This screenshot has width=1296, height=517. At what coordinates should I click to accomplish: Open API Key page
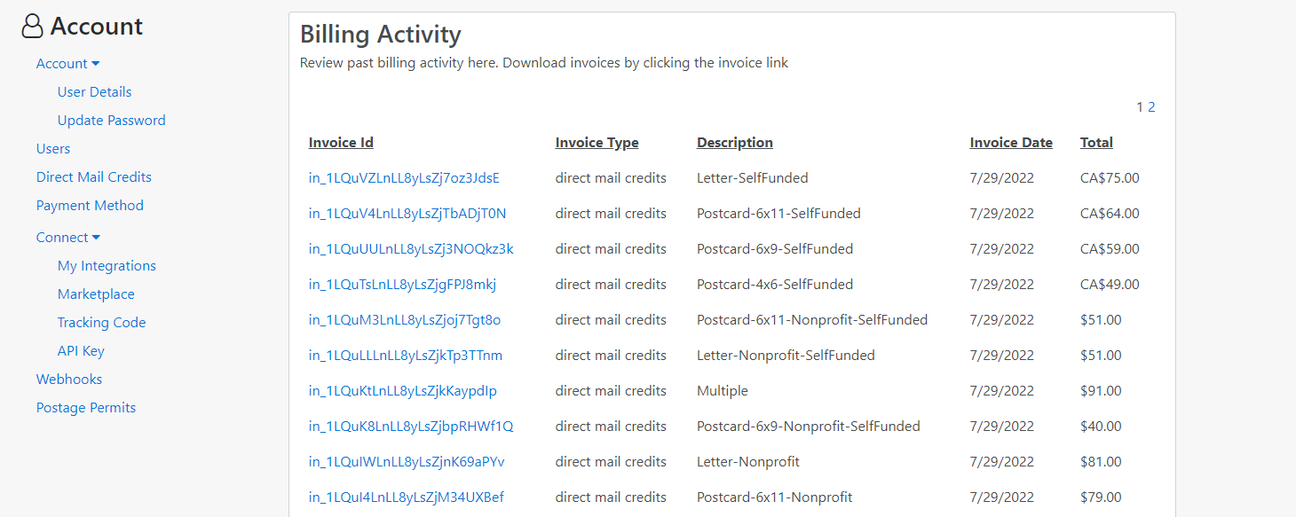point(81,351)
